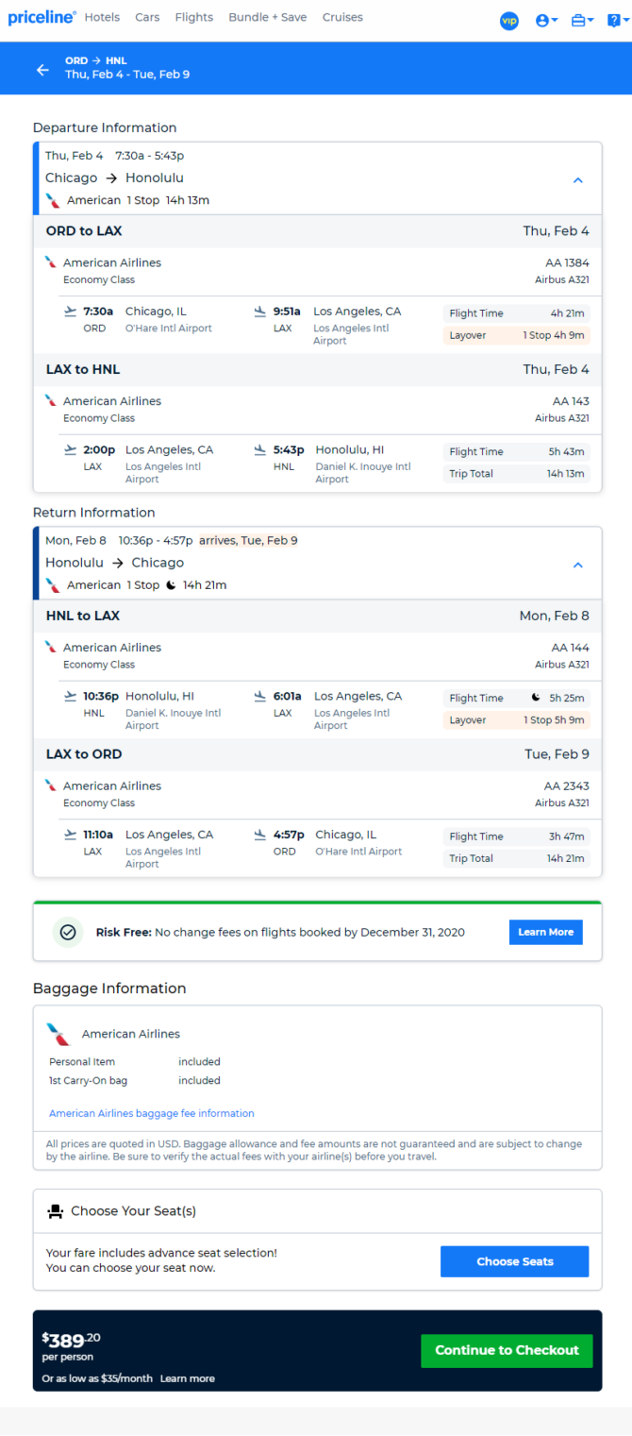Screen dimensions: 632x1436
Task: Collapse the Honolulu to Chicago return details
Action: (578, 565)
